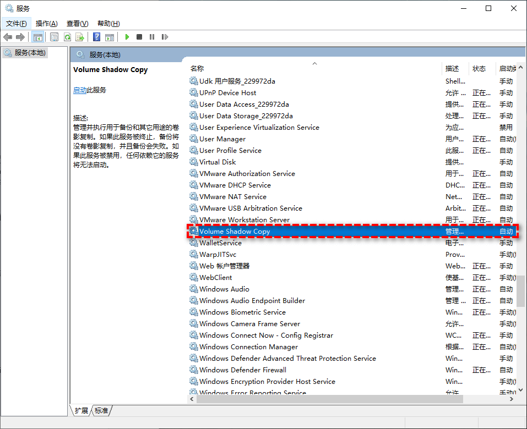Viewport: 527px width, 429px height.
Task: Click the gear icon next to UPnP Device Host
Action: click(x=194, y=92)
